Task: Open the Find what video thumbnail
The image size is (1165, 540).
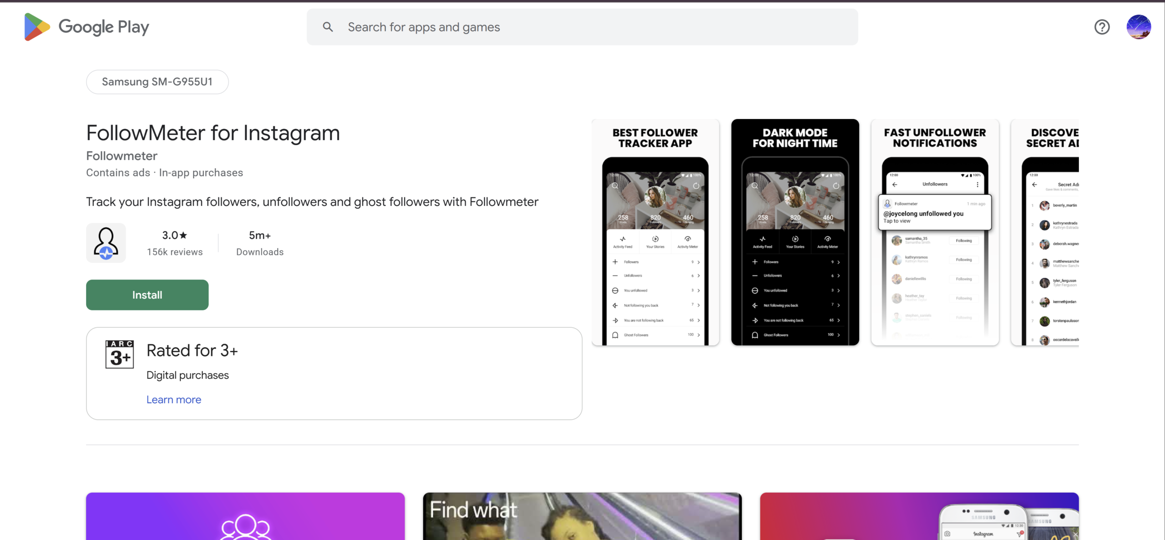Action: 582,516
